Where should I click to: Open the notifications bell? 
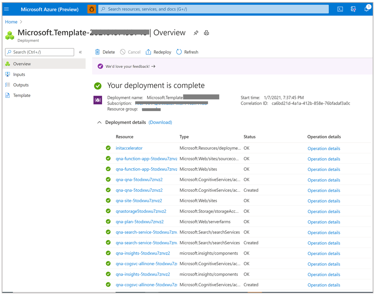coord(367,9)
